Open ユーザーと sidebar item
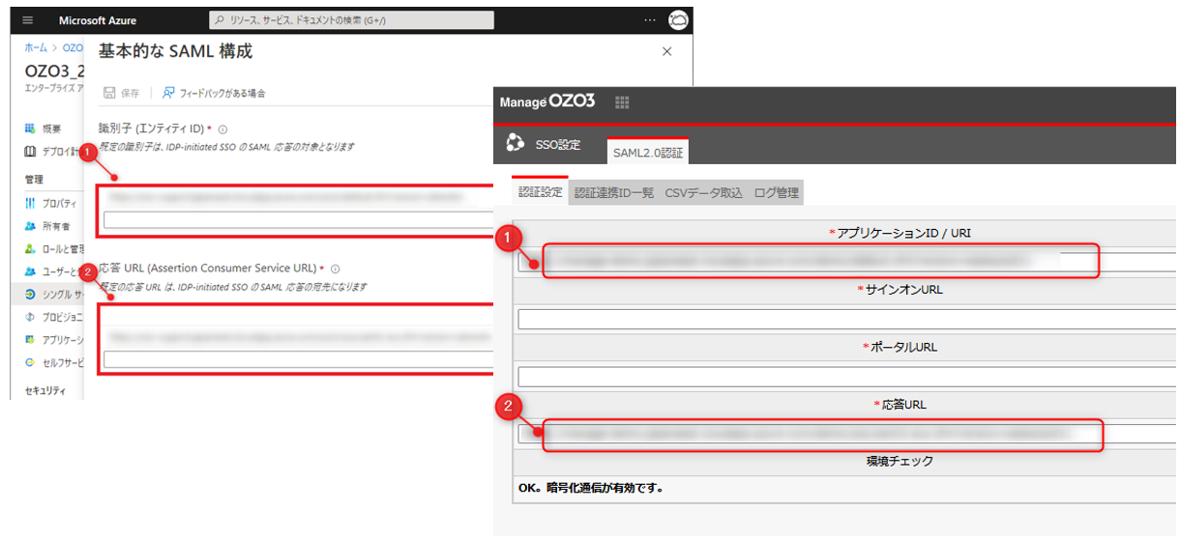This screenshot has width=1180, height=538. pos(54,271)
